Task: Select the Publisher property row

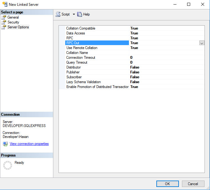Action: [135, 72]
